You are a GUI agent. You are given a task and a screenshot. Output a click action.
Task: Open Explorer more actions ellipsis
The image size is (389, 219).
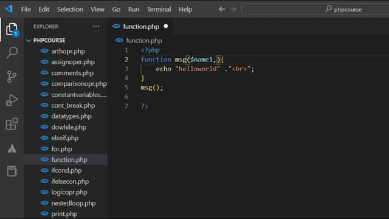96,26
